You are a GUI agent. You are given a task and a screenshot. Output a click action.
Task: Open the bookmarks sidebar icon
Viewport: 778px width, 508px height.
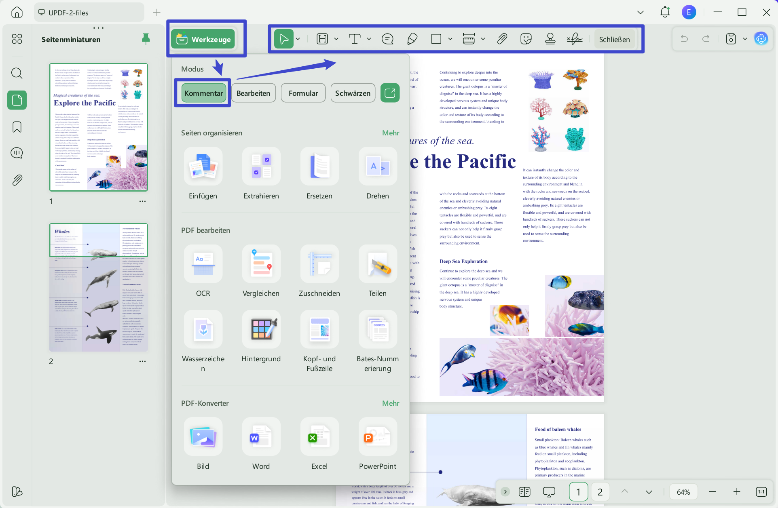pos(17,127)
